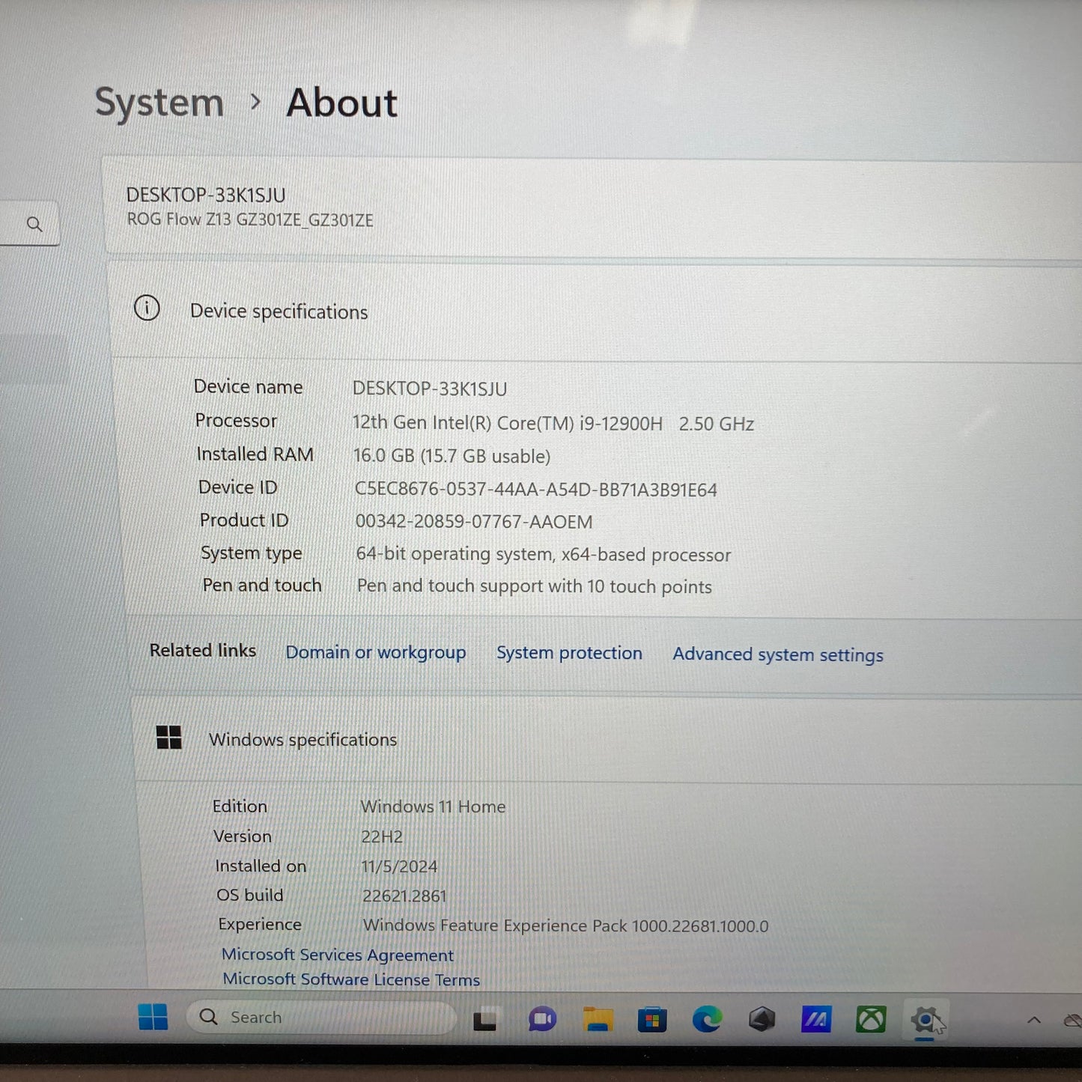Viewport: 1082px width, 1082px height.
Task: Click the Device specifications info icon
Action: (x=147, y=308)
